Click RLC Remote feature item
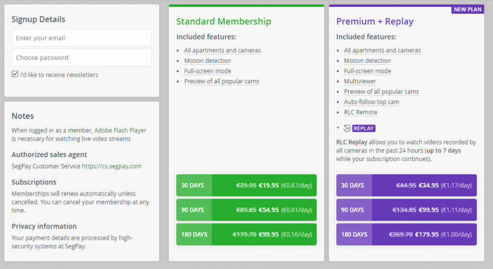The width and height of the screenshot is (493, 269). tap(360, 113)
